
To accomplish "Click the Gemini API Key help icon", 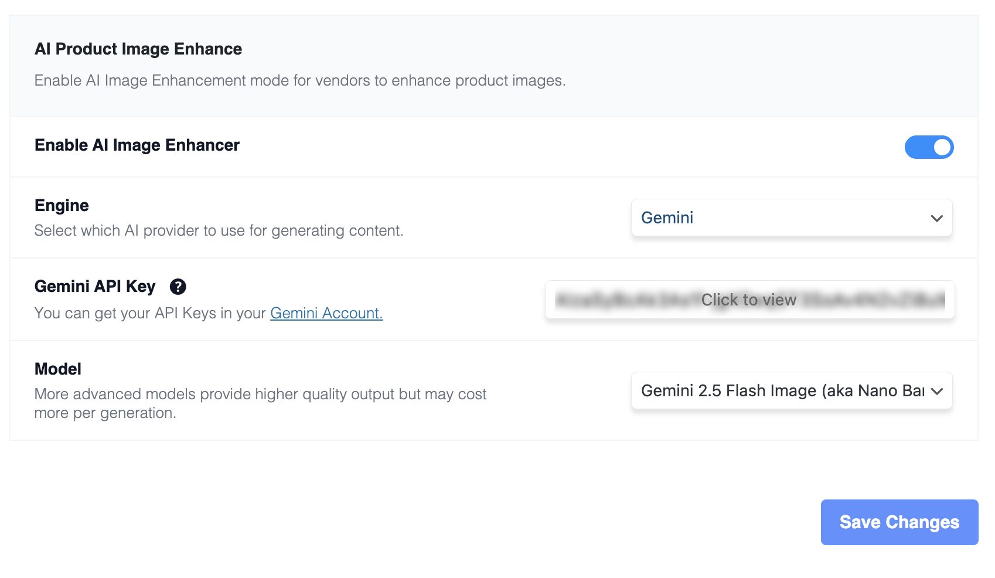I will pos(178,287).
